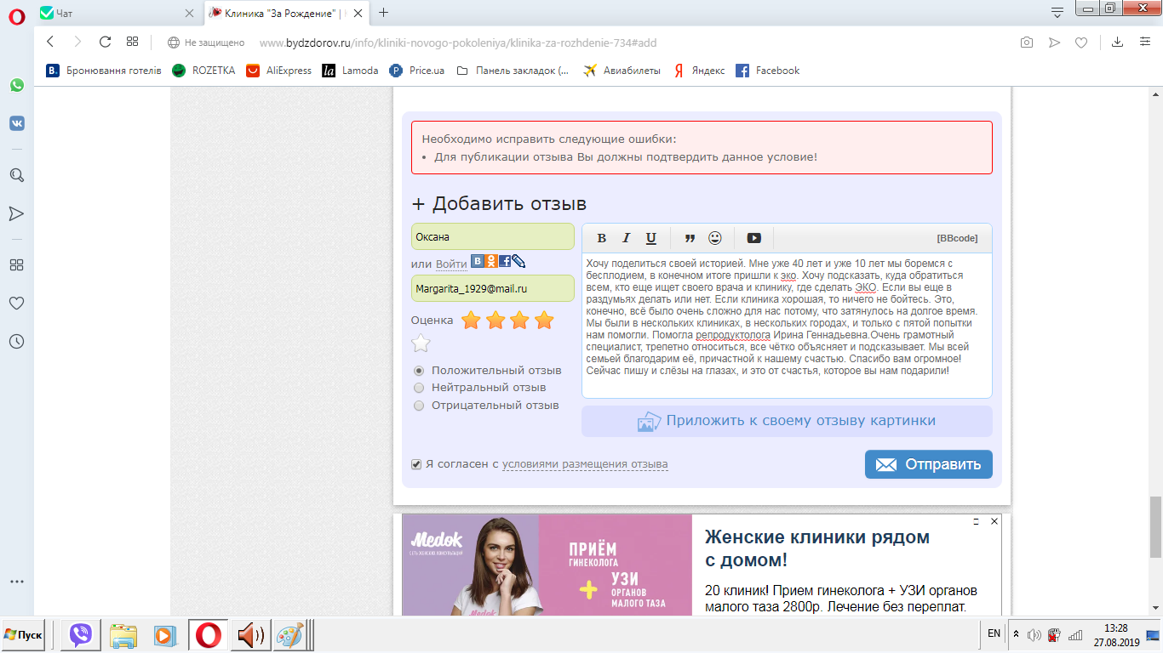The image size is (1163, 653).
Task: Reload the current page
Action: 106,42
